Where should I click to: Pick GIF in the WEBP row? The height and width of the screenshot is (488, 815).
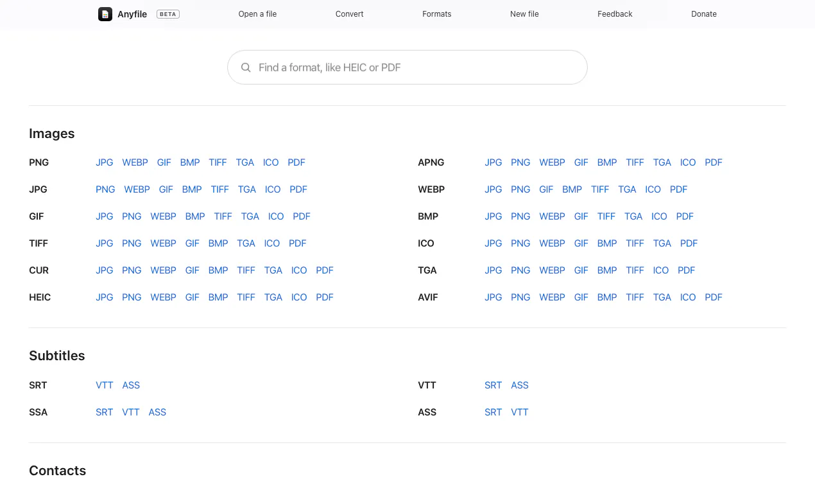coord(546,189)
